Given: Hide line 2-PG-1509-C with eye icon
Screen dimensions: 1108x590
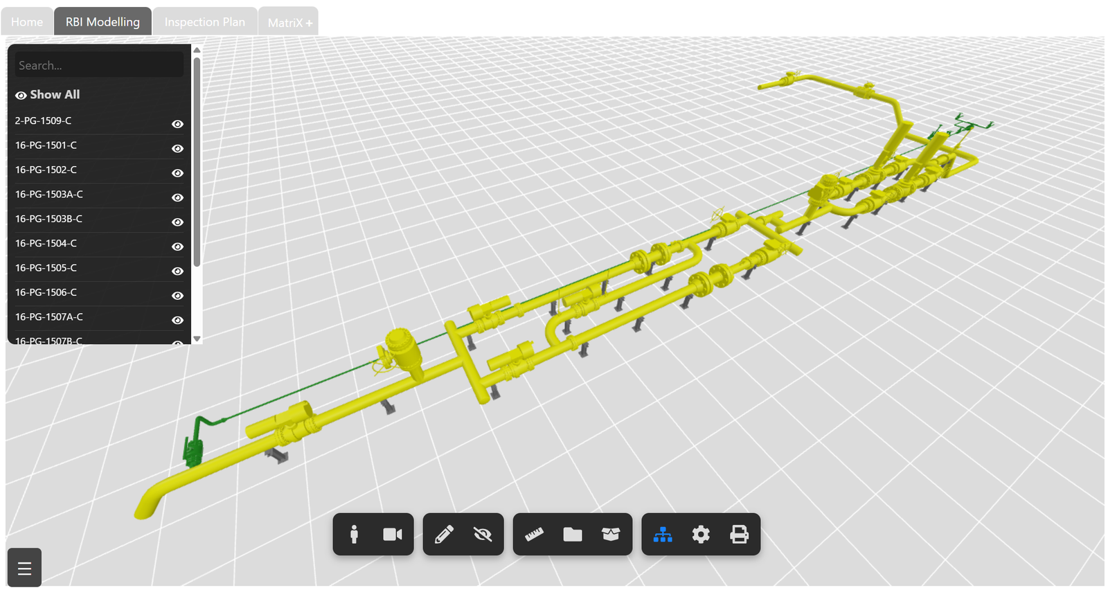Looking at the screenshot, I should [177, 124].
